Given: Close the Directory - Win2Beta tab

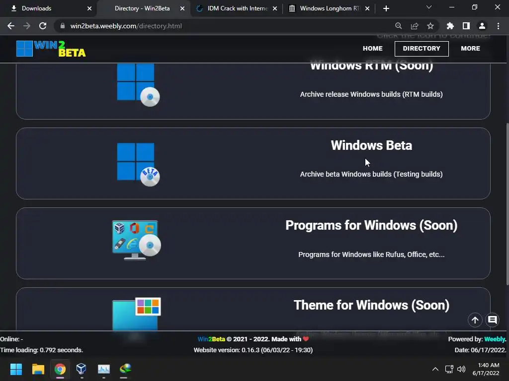Looking at the screenshot, I should click(x=182, y=8).
